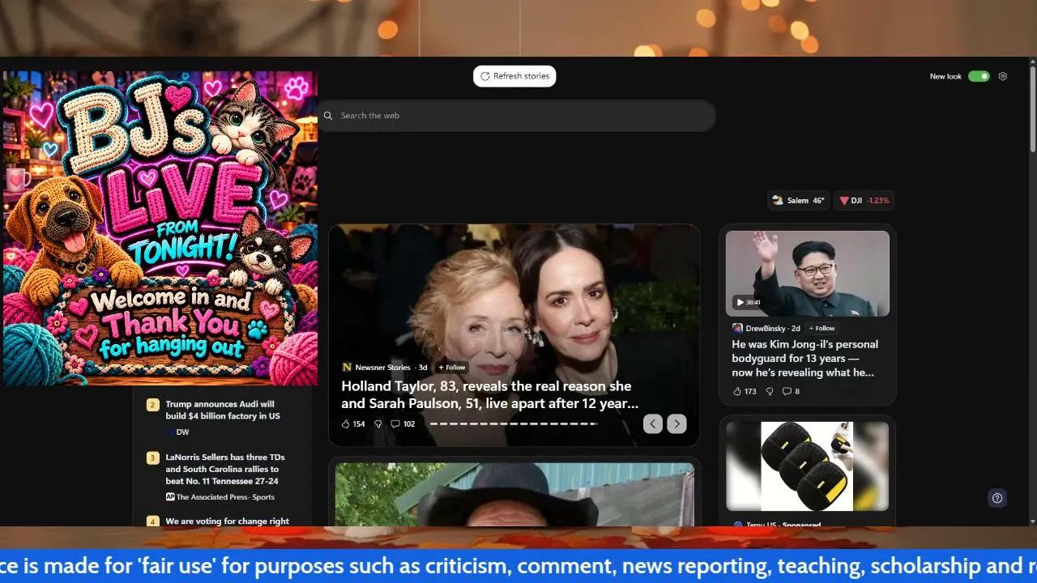Open the Holland Taylor and Sarah Paulson headline

click(x=489, y=394)
